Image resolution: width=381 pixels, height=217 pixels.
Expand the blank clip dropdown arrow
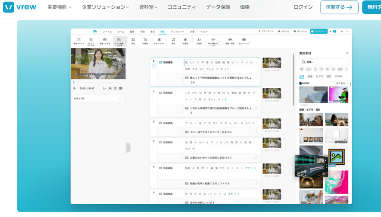(251, 41)
